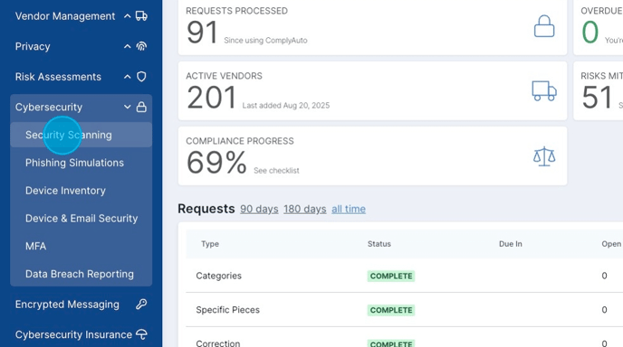Expand the Risk Assessments chevron
This screenshot has height=347, width=623.
pos(127,77)
